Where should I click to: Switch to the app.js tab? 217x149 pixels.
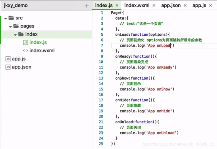click(199, 5)
